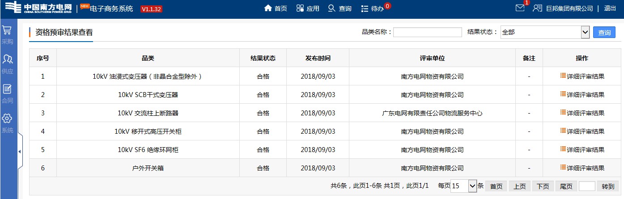Click the blue 查询 search button

click(604, 33)
